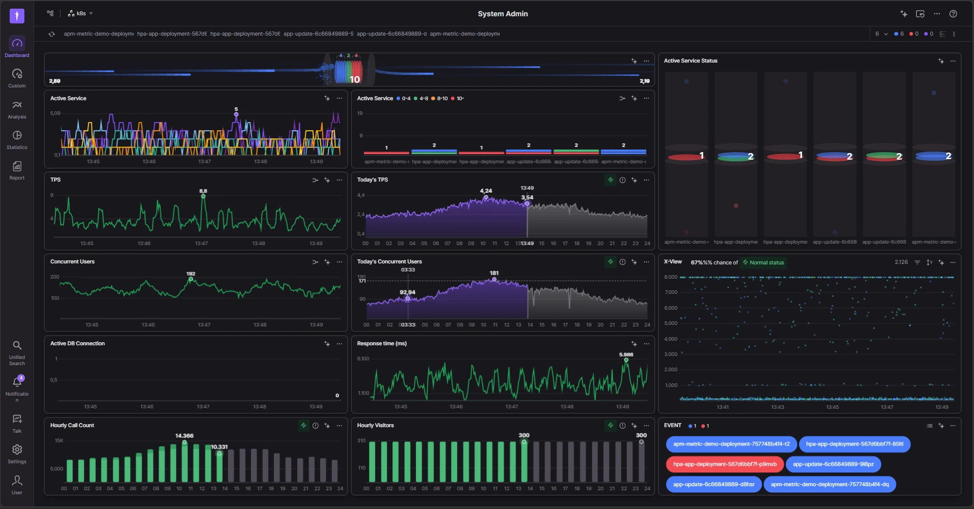Click the refresh icon before the agent list
The image size is (974, 509).
pyautogui.click(x=52, y=34)
